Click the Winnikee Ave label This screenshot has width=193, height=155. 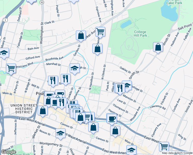click(x=135, y=114)
